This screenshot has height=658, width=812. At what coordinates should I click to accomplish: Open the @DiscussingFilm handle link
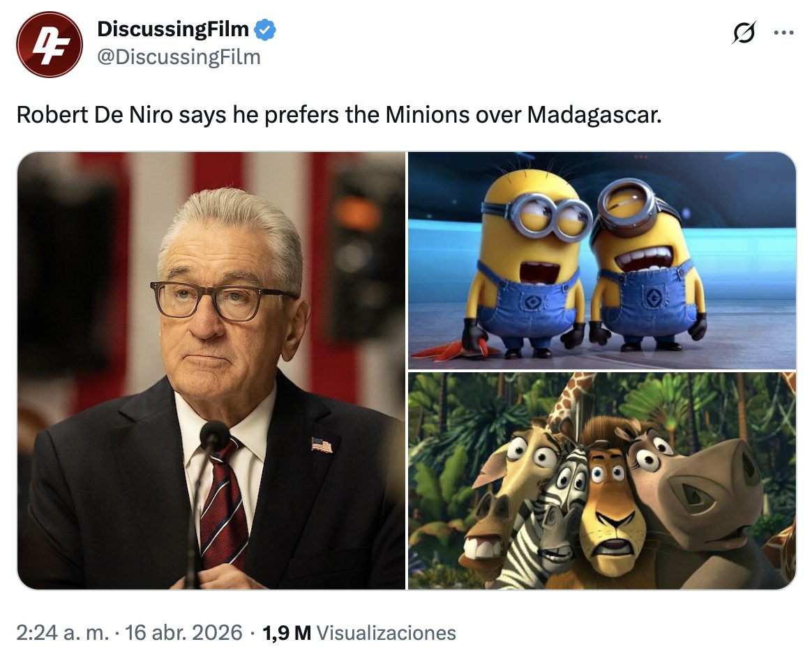pyautogui.click(x=179, y=57)
